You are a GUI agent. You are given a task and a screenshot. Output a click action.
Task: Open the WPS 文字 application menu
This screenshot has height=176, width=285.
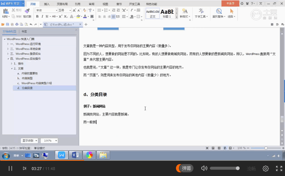pyautogui.click(x=12, y=3)
